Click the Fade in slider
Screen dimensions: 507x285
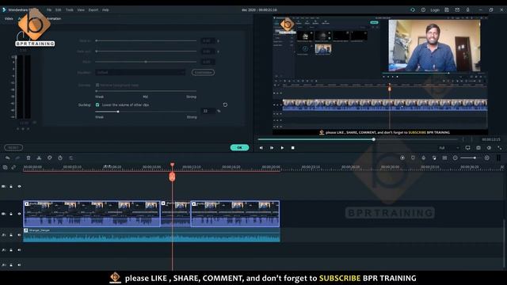click(146, 40)
